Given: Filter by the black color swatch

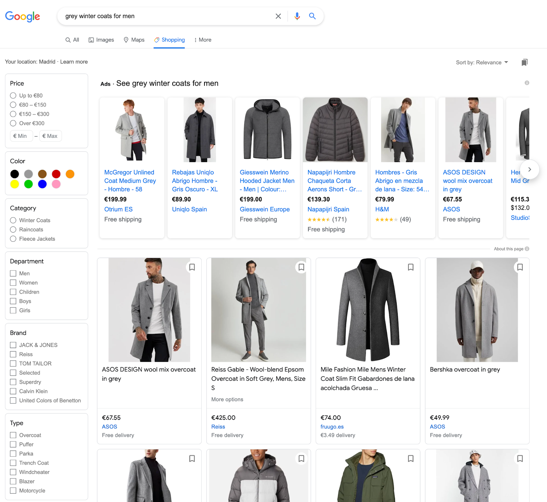Looking at the screenshot, I should point(14,174).
